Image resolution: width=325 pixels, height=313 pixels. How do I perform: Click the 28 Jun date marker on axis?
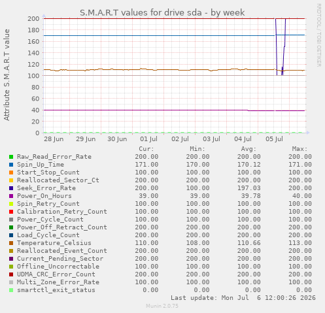click(x=54, y=139)
